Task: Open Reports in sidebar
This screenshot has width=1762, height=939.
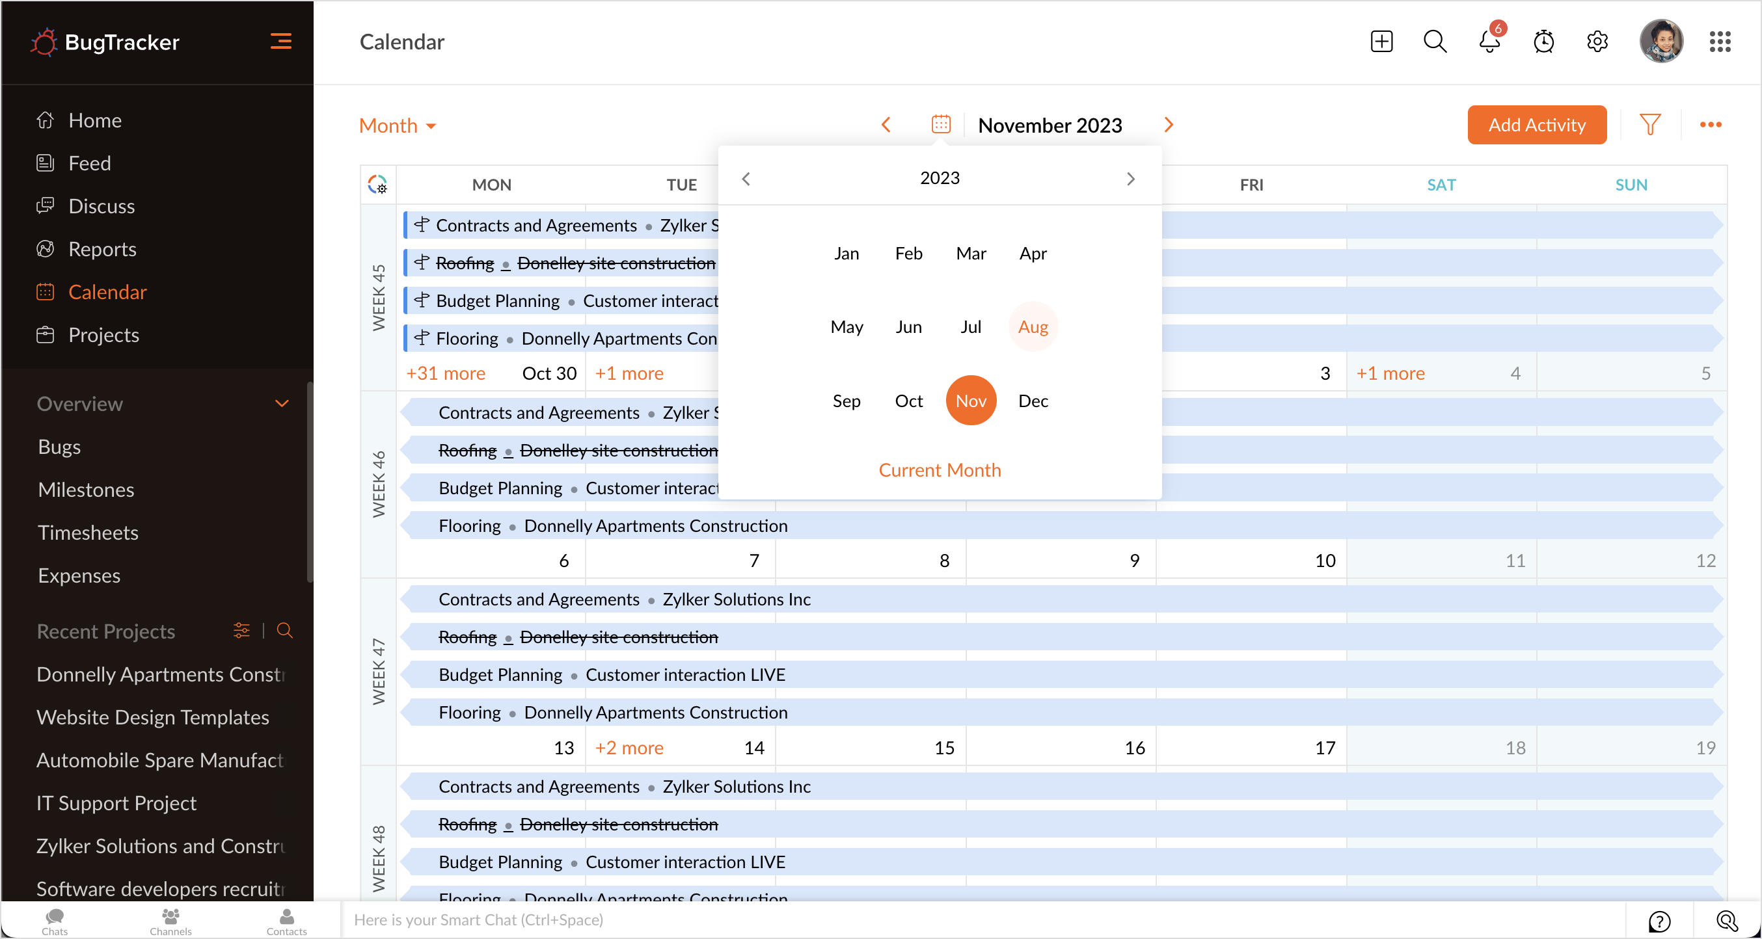Action: pos(102,249)
